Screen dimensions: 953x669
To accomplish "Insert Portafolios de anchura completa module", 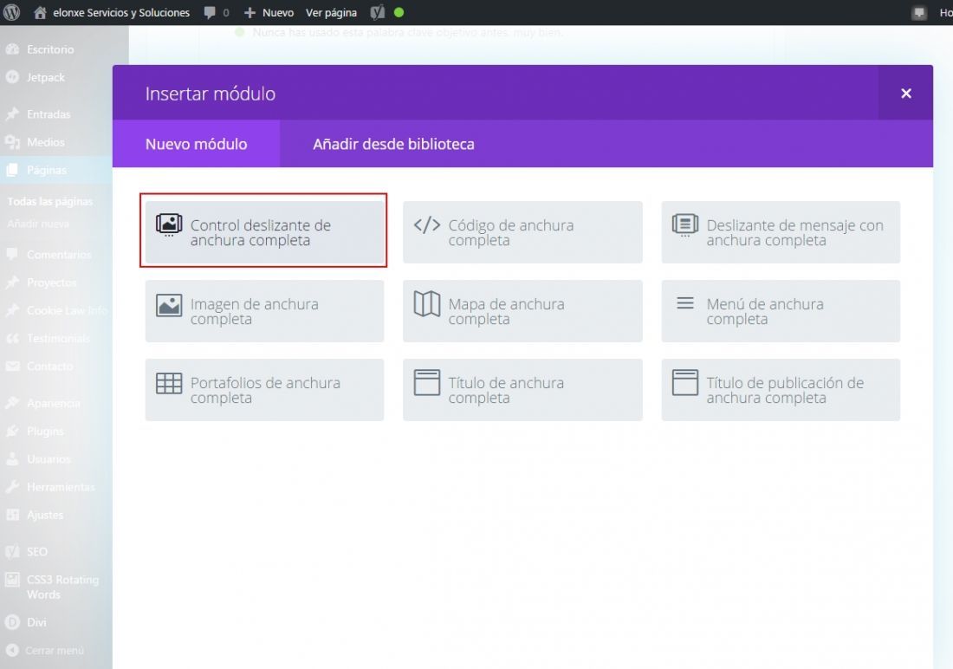I will pos(264,390).
